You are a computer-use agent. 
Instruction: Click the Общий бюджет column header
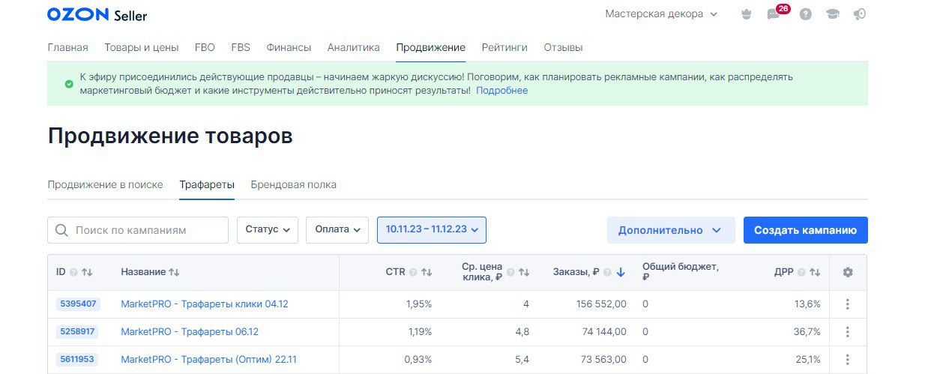point(680,271)
